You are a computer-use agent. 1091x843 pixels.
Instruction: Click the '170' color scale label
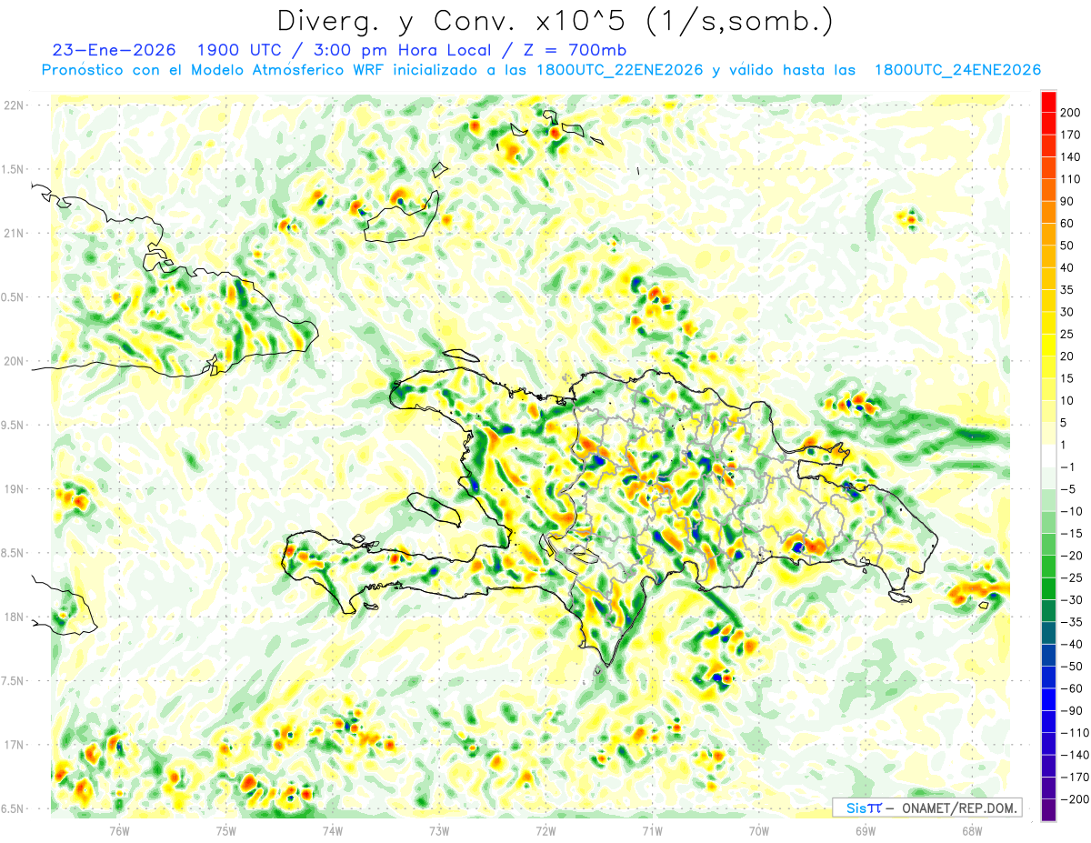(1071, 134)
